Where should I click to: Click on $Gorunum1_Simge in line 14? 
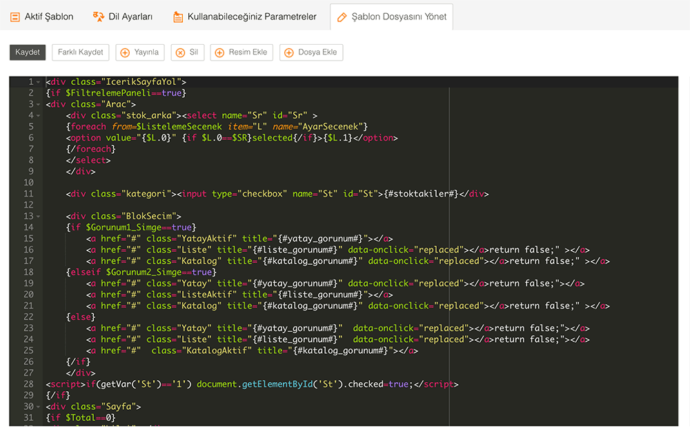coord(124,228)
